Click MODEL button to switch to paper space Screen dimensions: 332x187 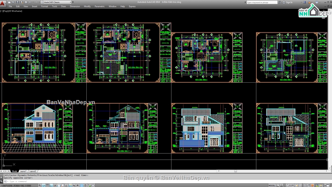(272, 185)
